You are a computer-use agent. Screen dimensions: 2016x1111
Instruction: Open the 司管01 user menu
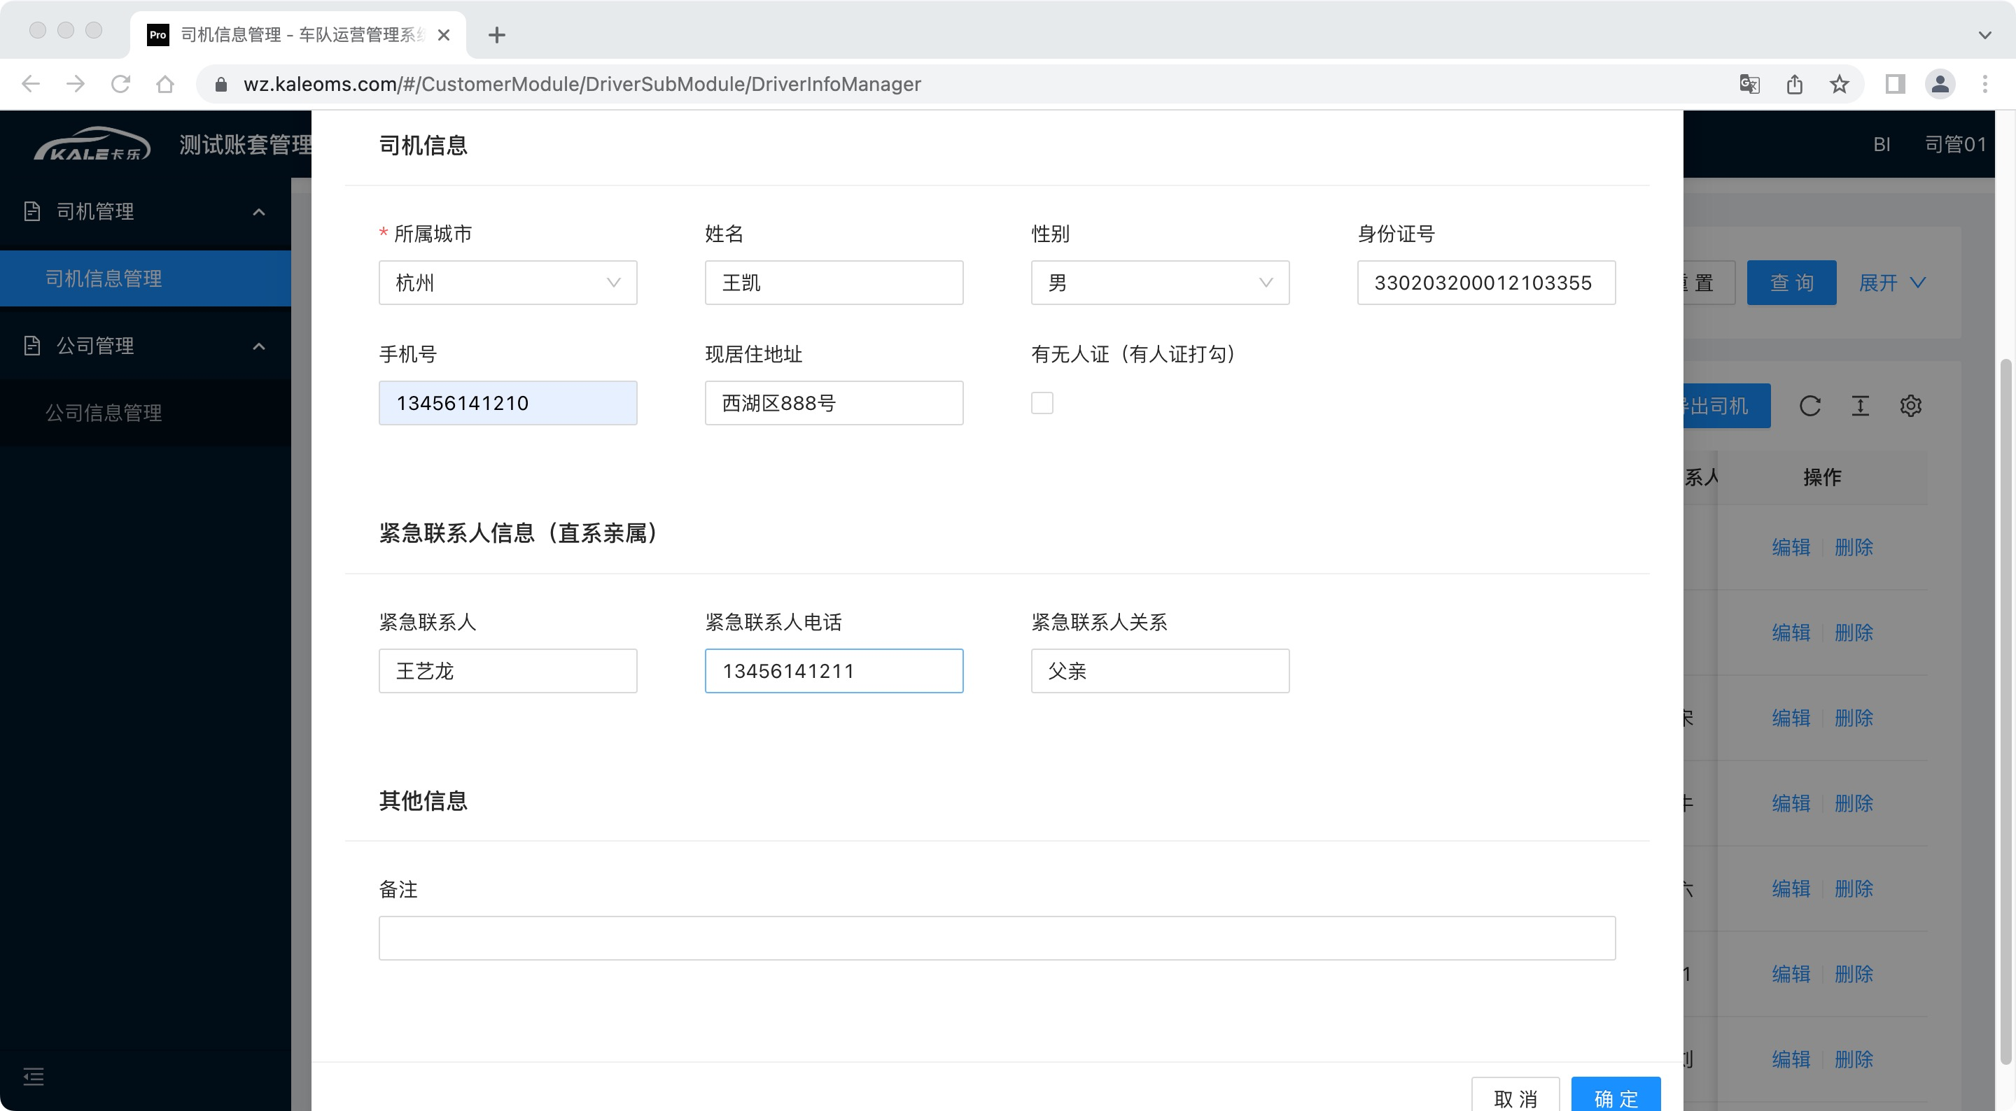1955,145
